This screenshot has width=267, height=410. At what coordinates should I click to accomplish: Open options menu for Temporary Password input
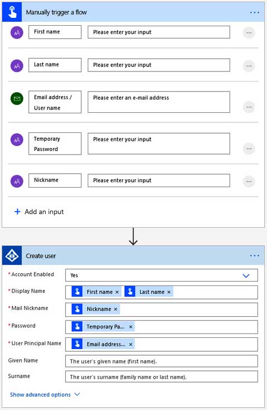pos(249,149)
